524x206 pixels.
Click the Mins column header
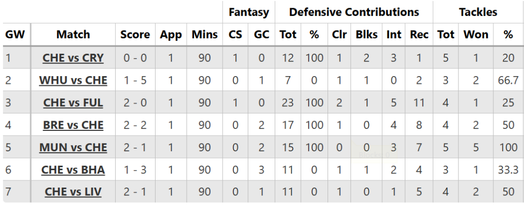pos(205,35)
